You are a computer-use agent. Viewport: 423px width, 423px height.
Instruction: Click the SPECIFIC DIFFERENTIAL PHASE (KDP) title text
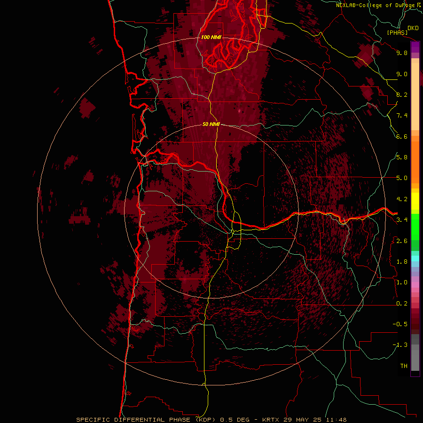[x=146, y=420]
